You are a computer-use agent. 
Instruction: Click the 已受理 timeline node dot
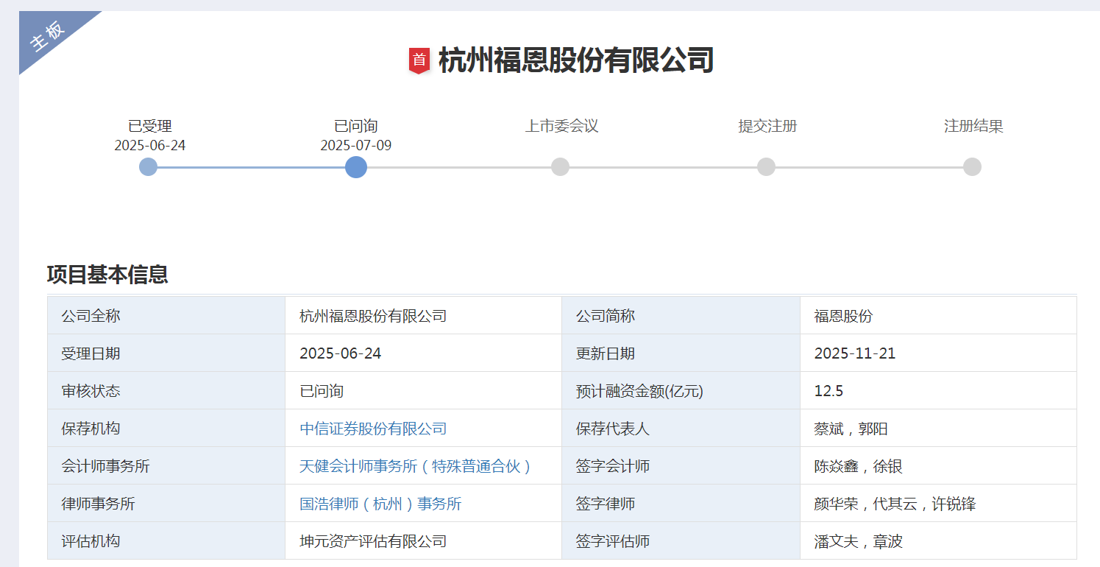[x=147, y=167]
